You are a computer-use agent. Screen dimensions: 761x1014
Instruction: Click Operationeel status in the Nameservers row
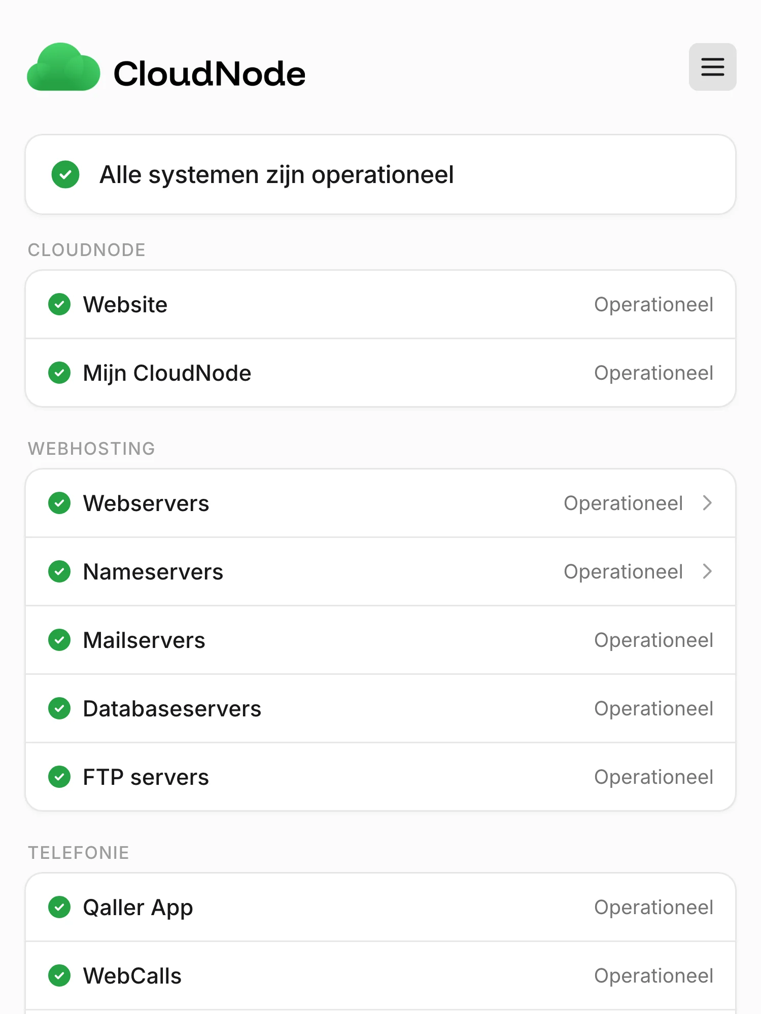[624, 572]
